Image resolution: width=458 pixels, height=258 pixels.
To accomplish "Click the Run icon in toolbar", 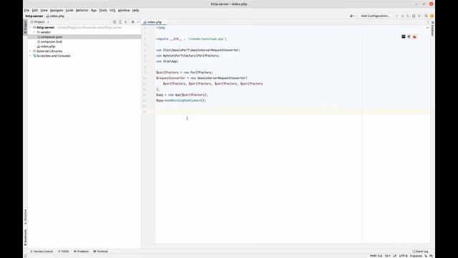I will [x=396, y=16].
